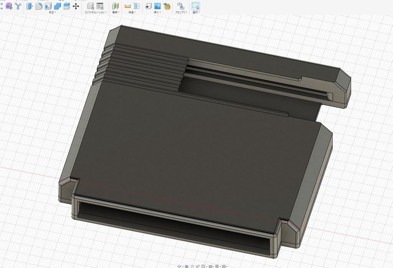Screen dimensions: 393x268
Task: Click the New Component icon
Action: pos(9,6)
